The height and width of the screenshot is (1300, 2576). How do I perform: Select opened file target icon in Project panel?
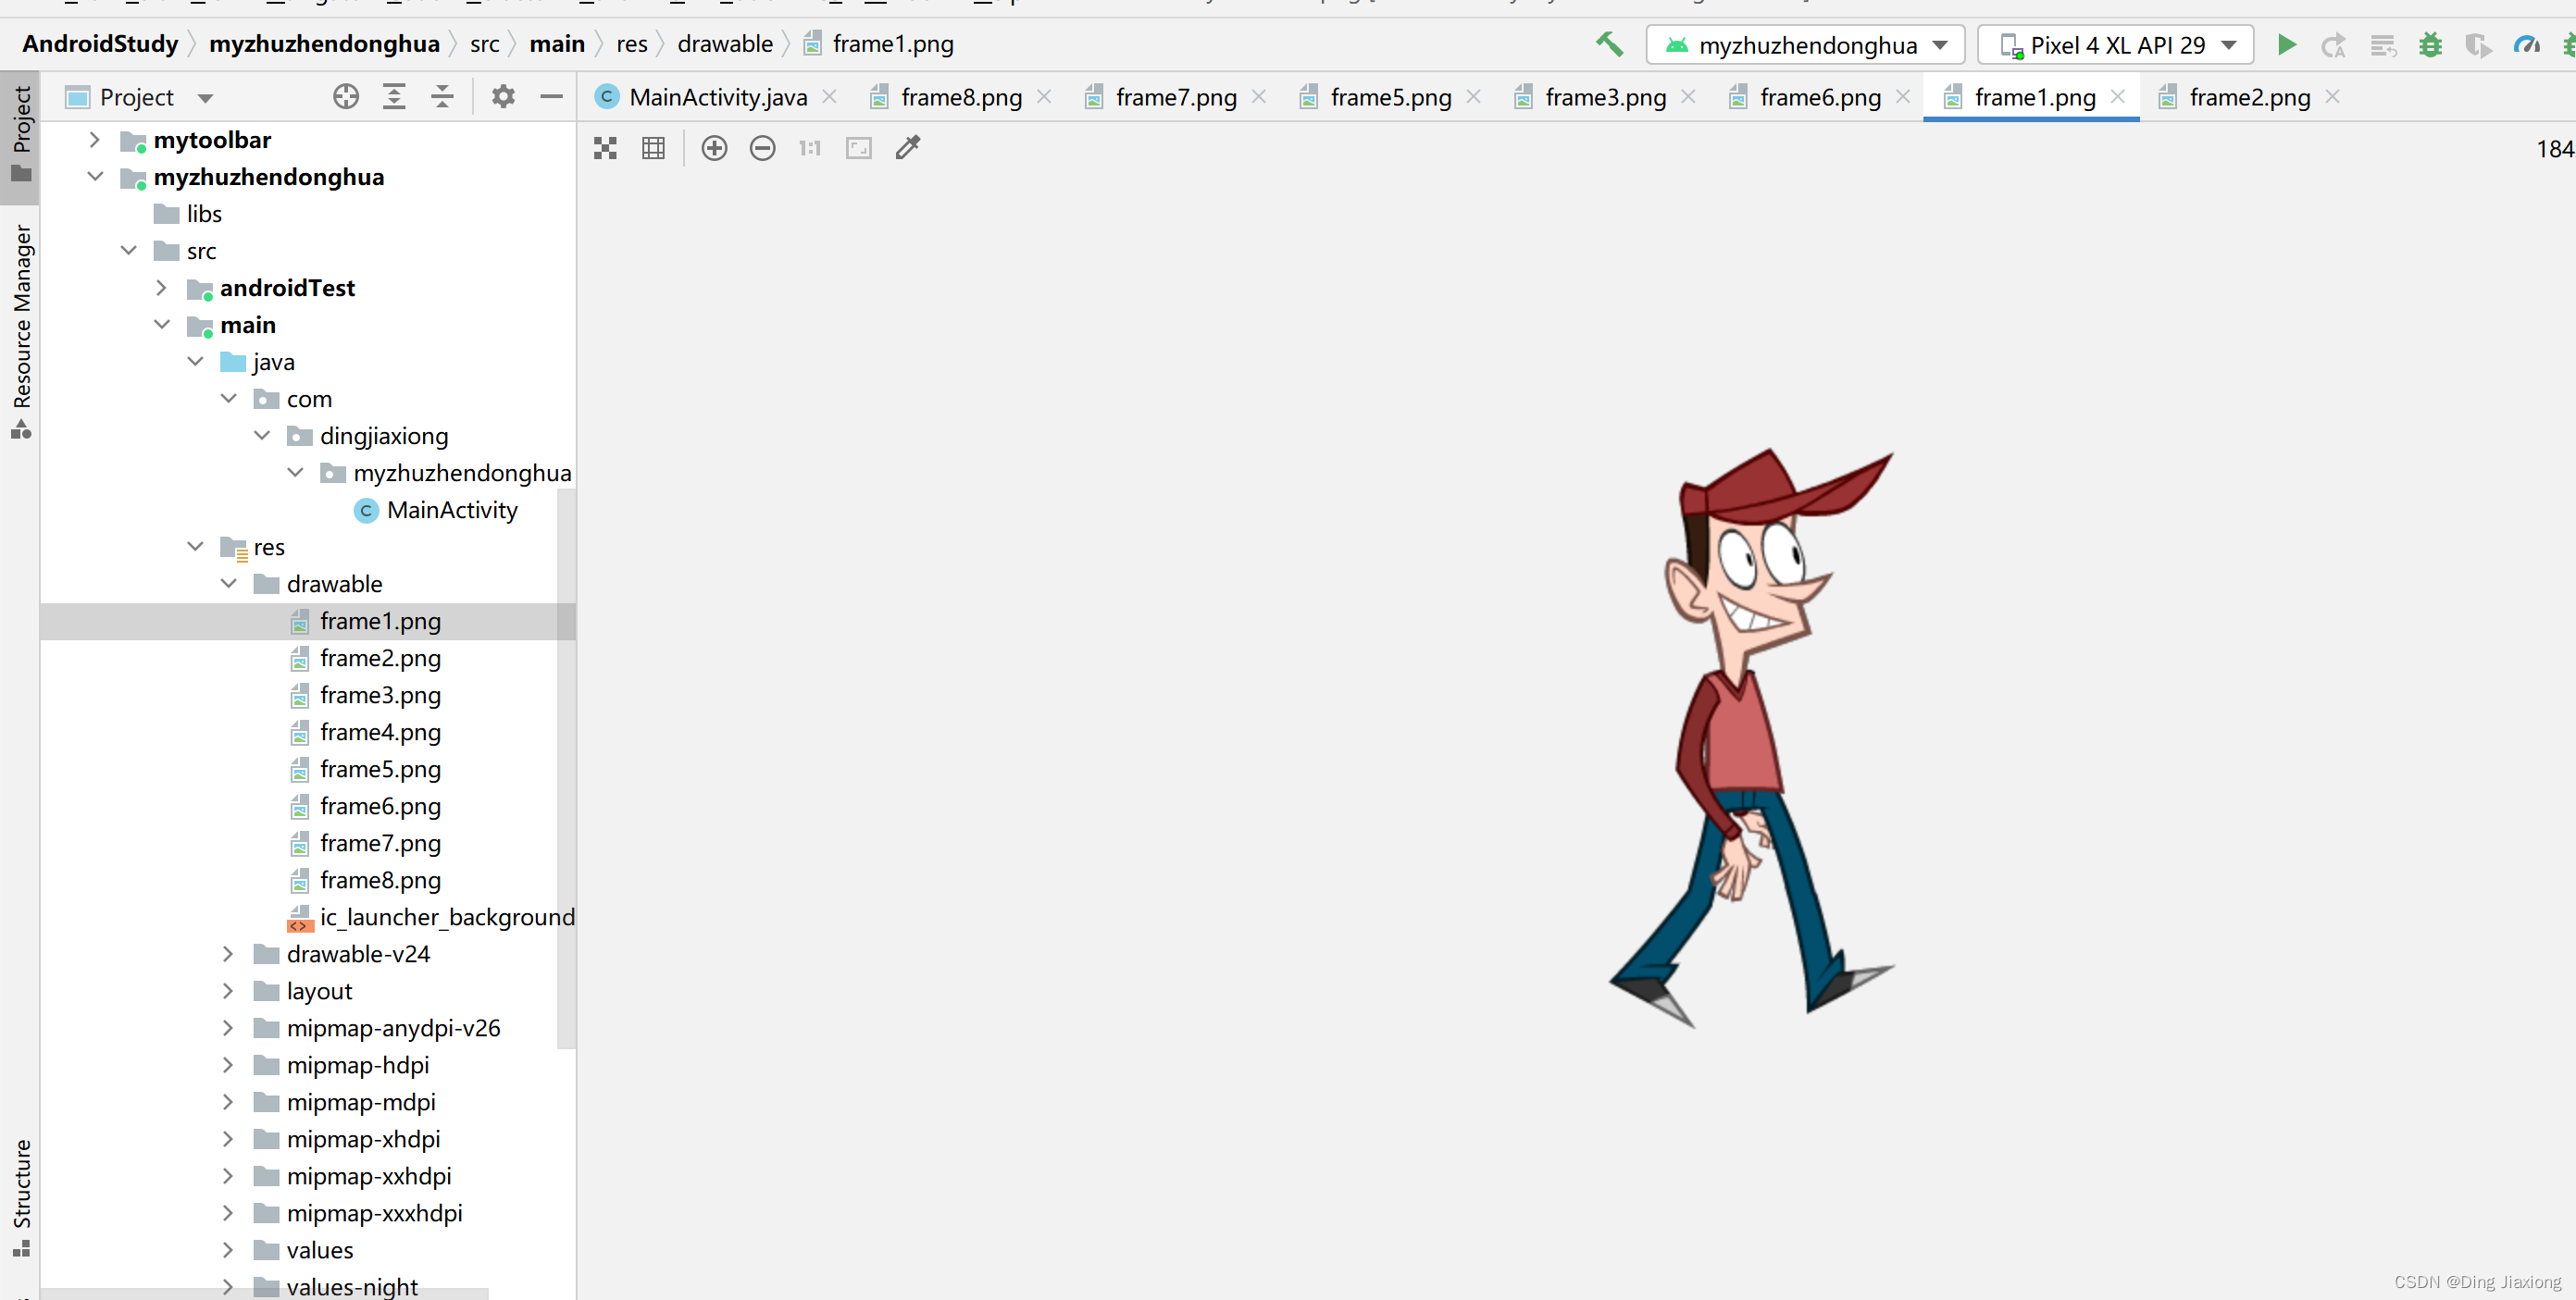[346, 97]
